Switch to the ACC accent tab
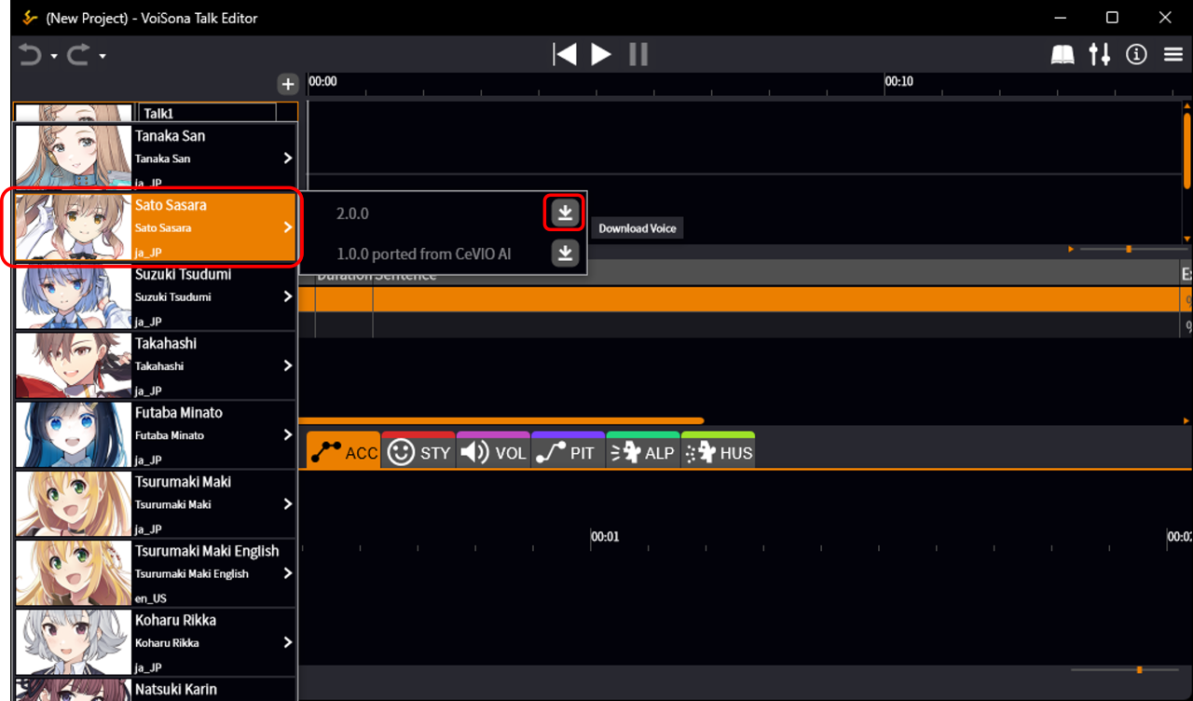This screenshot has height=701, width=1193. click(x=343, y=451)
